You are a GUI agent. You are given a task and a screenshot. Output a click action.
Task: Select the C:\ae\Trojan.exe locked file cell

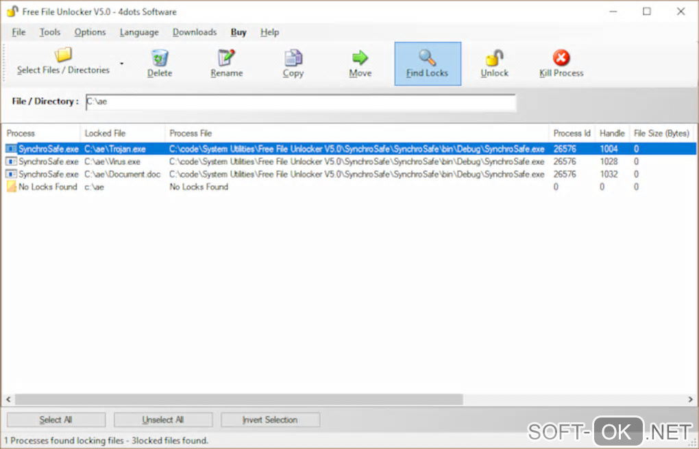(115, 149)
